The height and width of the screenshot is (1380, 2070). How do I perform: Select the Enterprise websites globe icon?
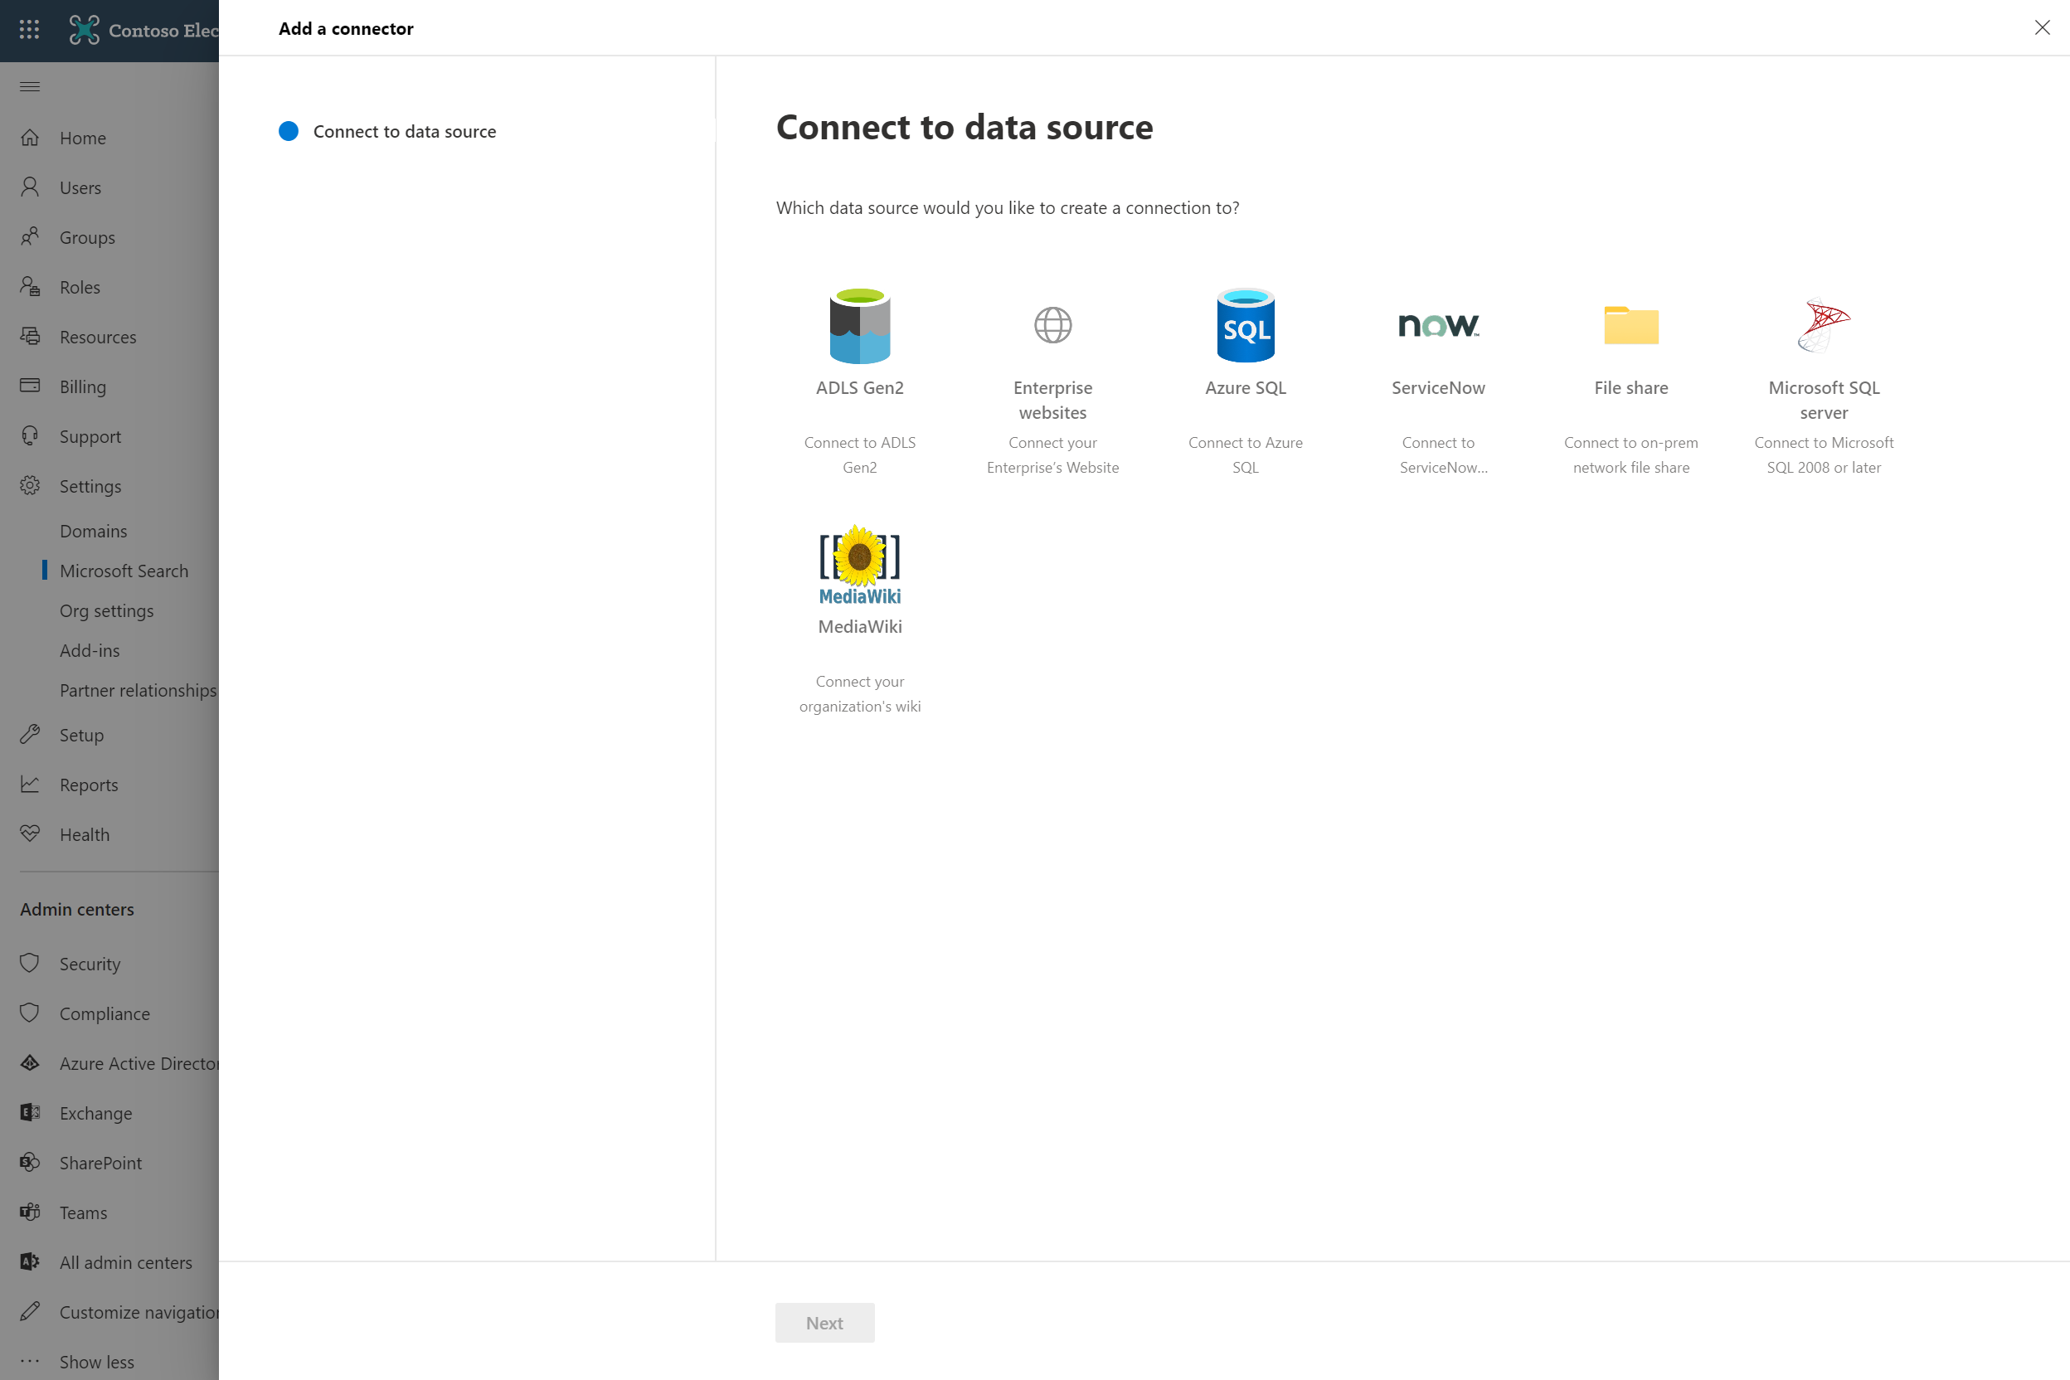pos(1052,325)
